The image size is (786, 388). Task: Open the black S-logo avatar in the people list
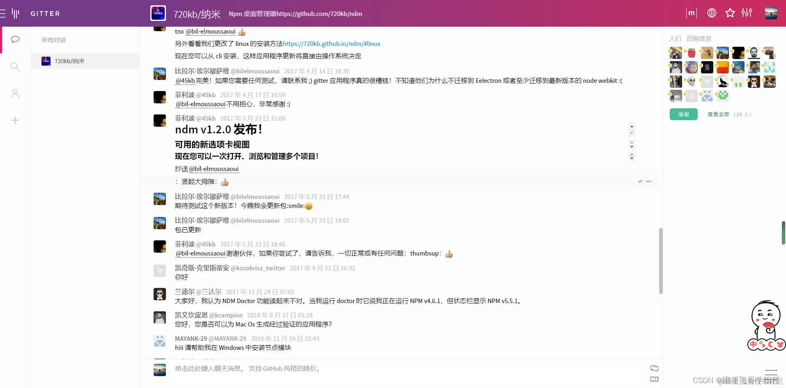[707, 67]
